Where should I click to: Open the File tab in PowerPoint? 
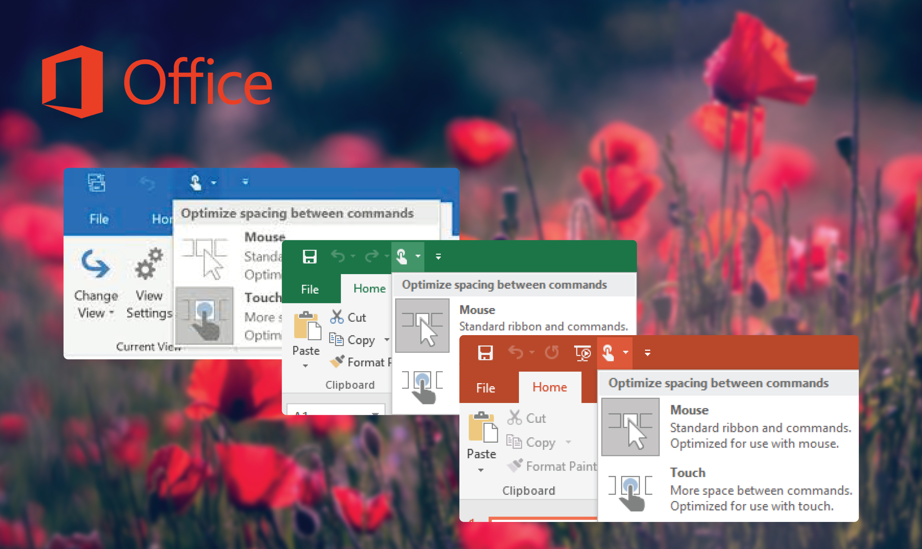(485, 388)
